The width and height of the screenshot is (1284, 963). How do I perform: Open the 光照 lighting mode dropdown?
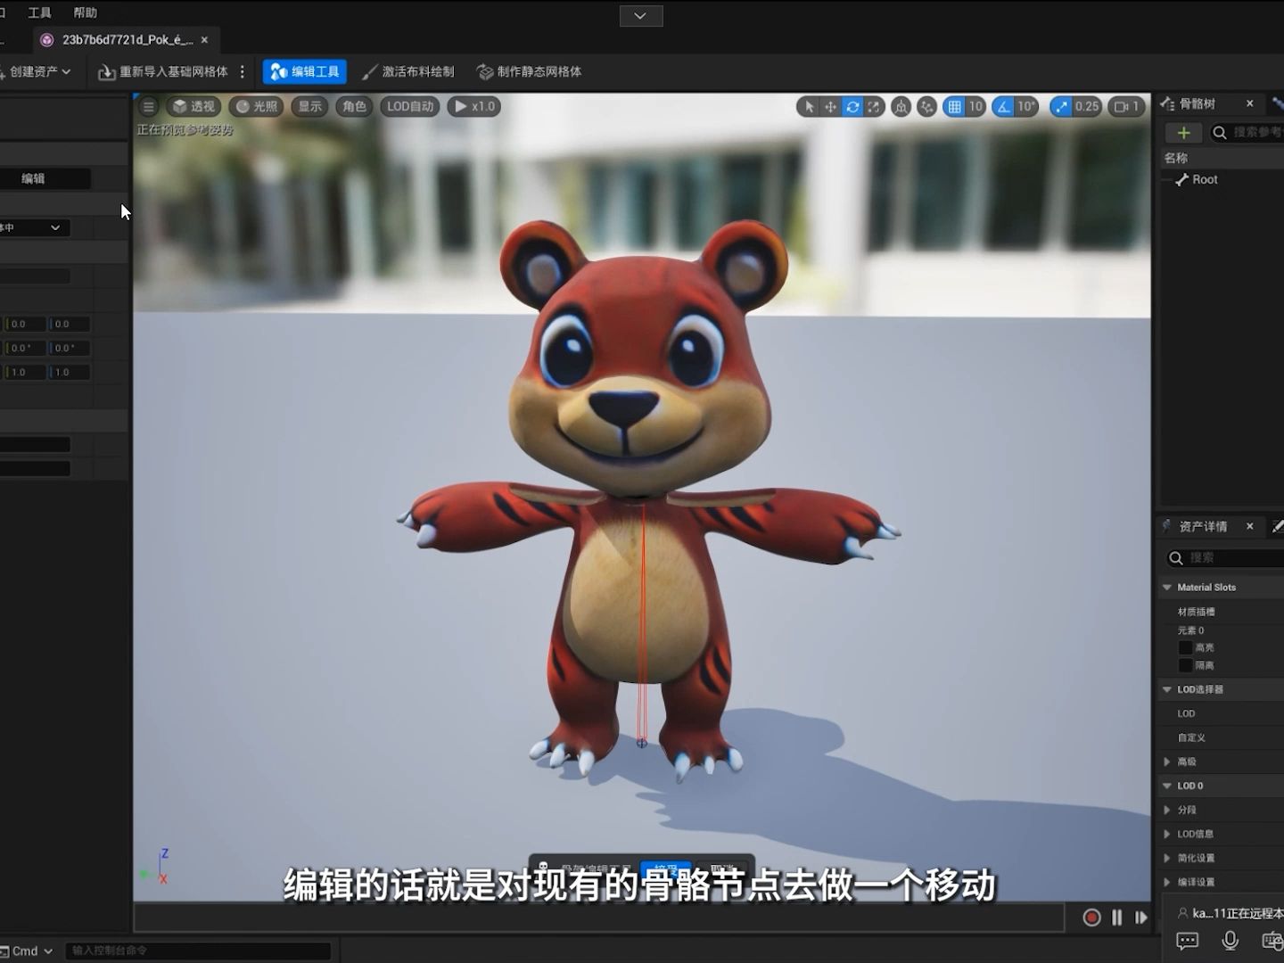257,107
